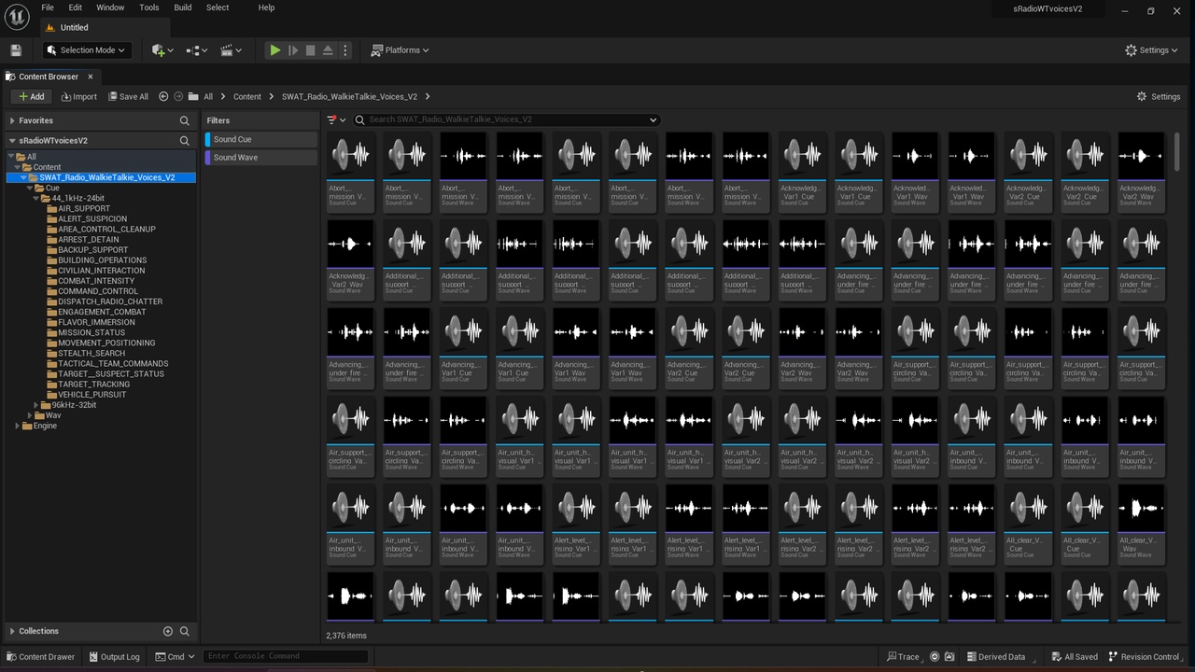The image size is (1195, 672).
Task: Open the Output Log from status bar
Action: (x=114, y=656)
